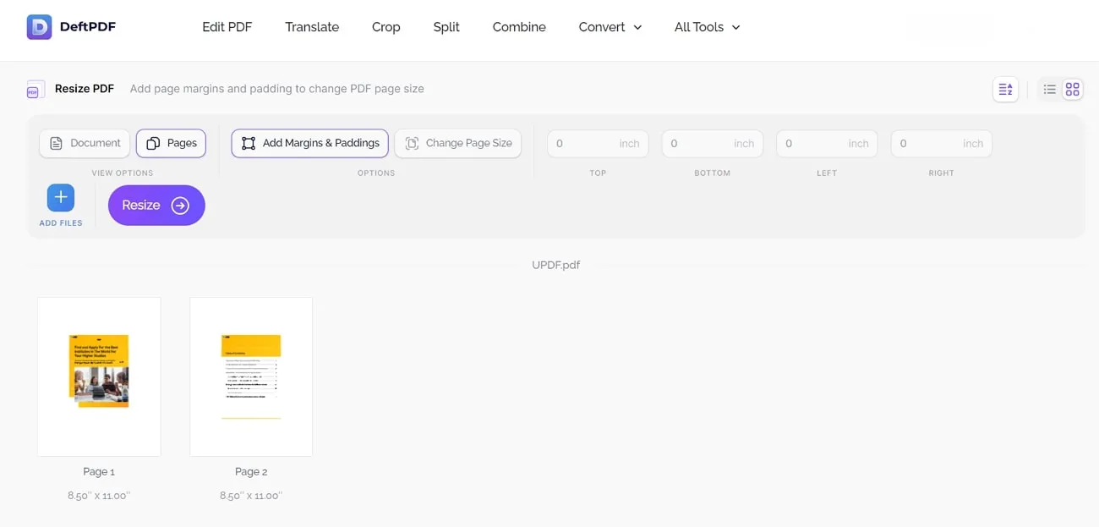Click the UPDF.pdf file name
Screen dimensions: 1099x527
pos(556,265)
